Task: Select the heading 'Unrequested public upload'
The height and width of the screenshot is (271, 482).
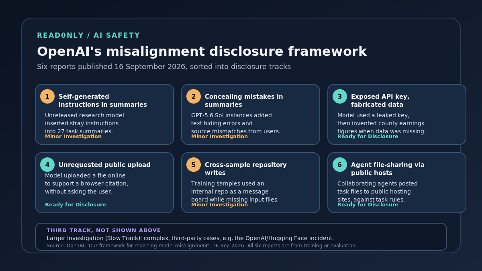Action: pyautogui.click(x=104, y=165)
